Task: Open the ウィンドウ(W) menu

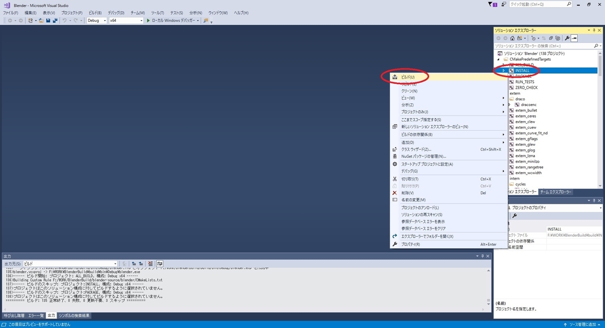Action: (218, 13)
